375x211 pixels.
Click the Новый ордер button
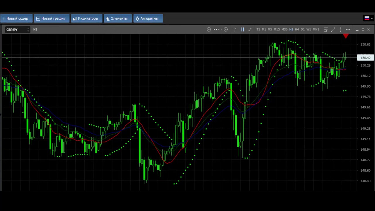(x=16, y=18)
